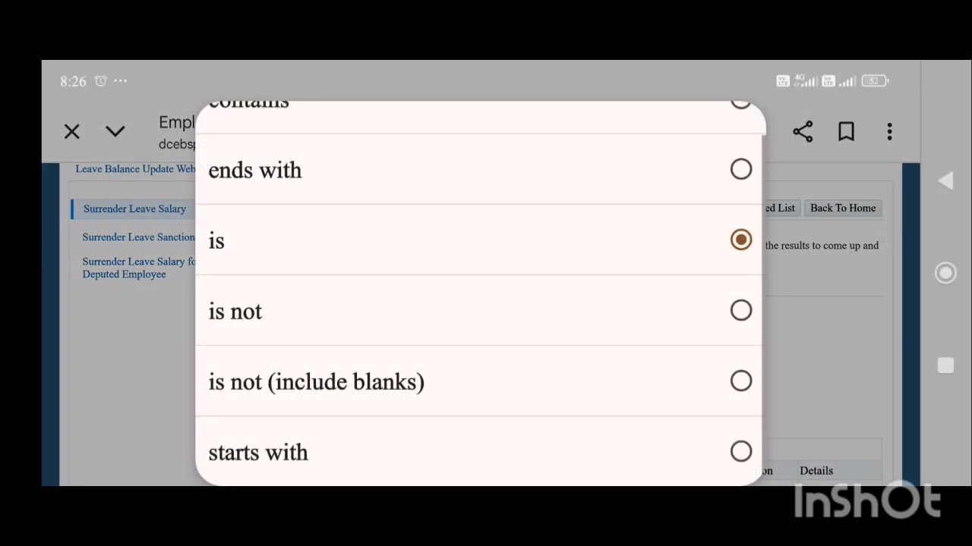Tap the share icon in the top bar

pyautogui.click(x=803, y=132)
